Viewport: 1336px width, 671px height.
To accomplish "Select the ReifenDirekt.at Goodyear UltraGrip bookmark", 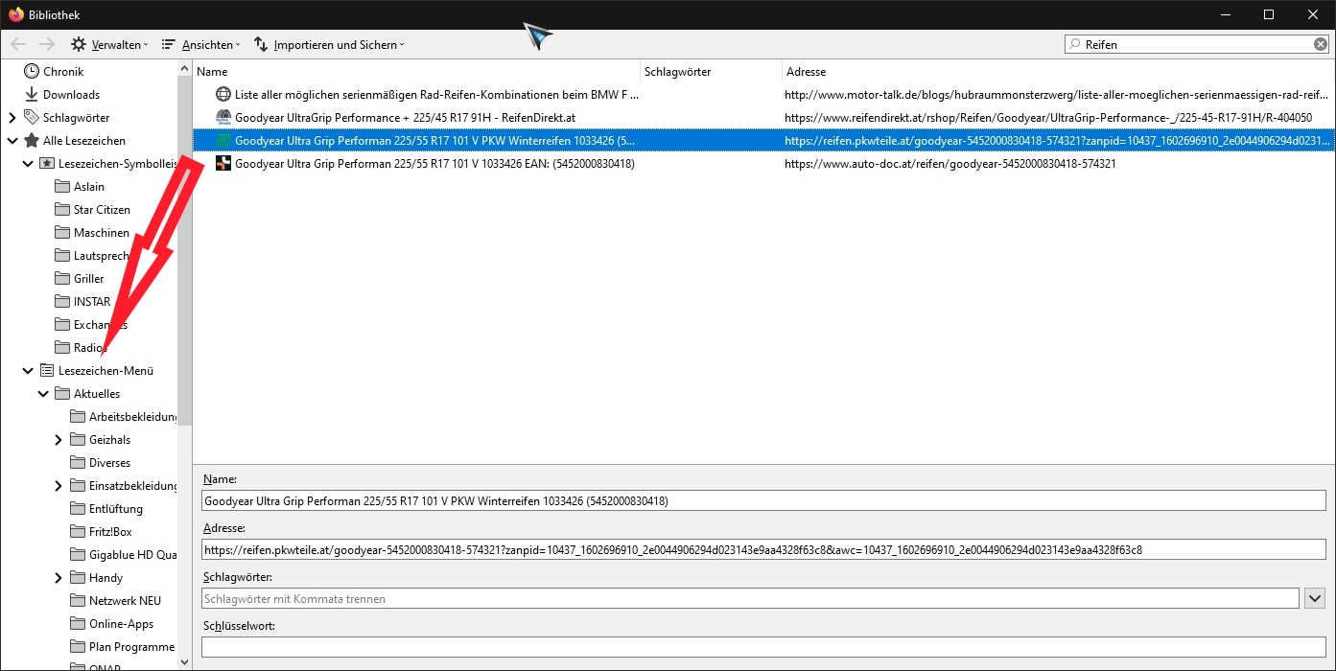I will (405, 118).
